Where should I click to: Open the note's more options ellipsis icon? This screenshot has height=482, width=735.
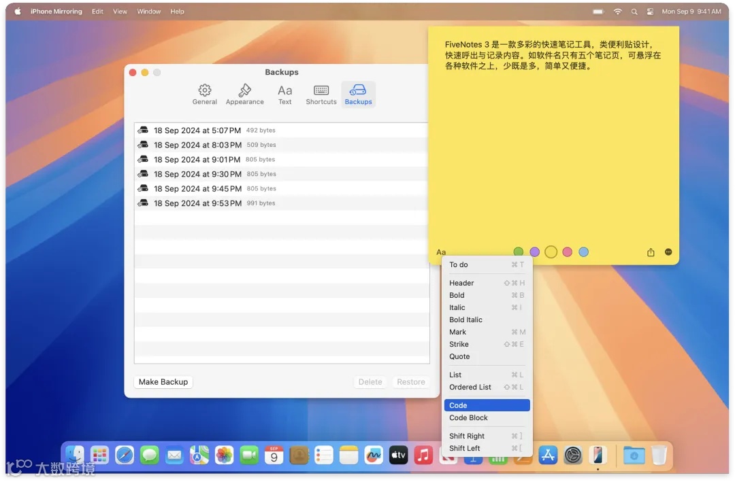pyautogui.click(x=668, y=252)
